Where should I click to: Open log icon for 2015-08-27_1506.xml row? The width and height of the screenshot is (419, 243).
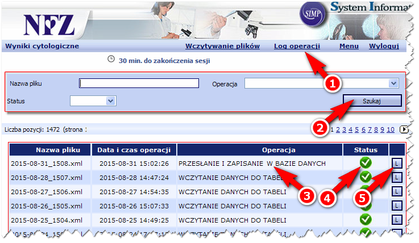point(396,192)
